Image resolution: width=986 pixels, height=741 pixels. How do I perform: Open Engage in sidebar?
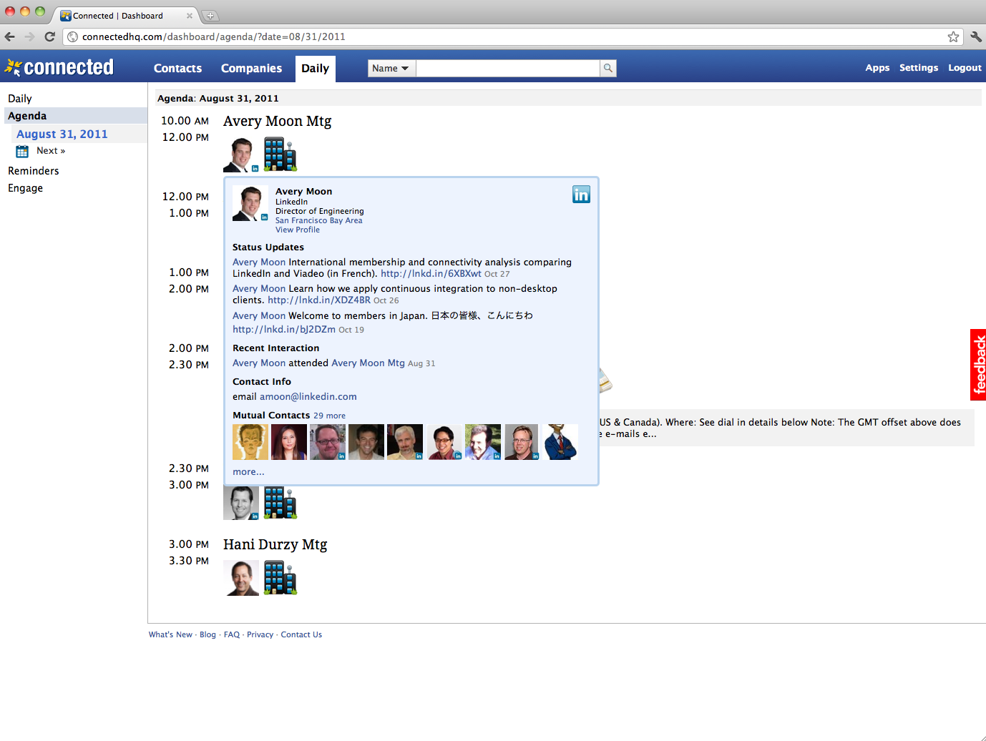[25, 188]
